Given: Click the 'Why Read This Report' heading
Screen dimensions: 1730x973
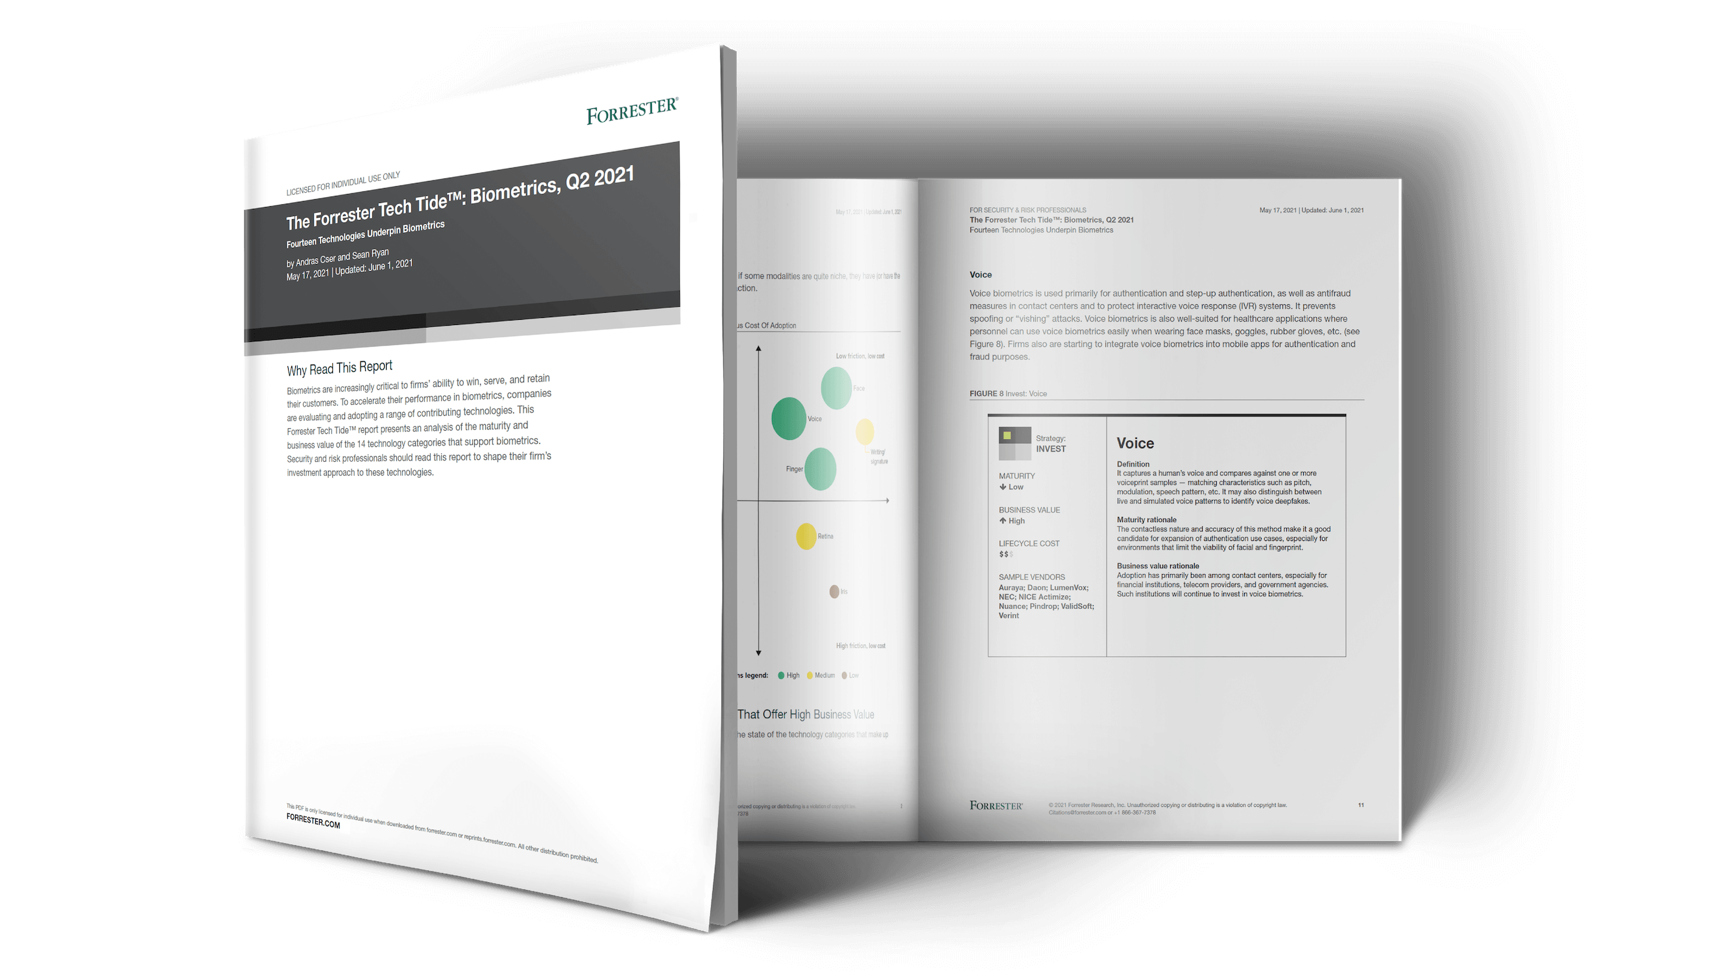Looking at the screenshot, I should (339, 368).
